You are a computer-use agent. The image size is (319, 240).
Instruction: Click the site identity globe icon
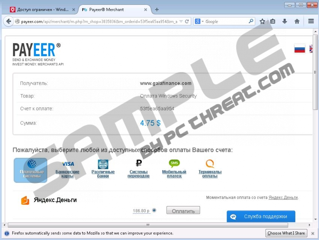click(18, 21)
